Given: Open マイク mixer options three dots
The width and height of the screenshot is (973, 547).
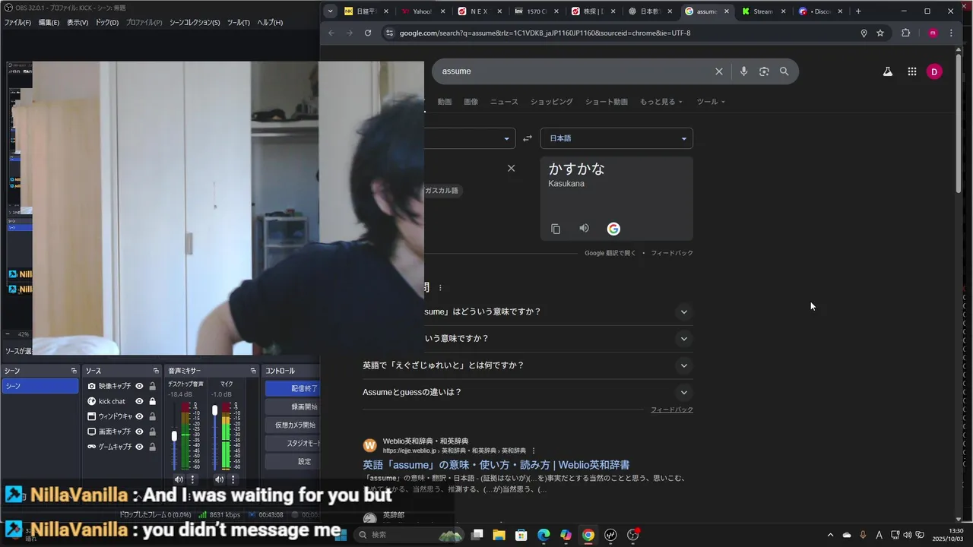Looking at the screenshot, I should [233, 479].
